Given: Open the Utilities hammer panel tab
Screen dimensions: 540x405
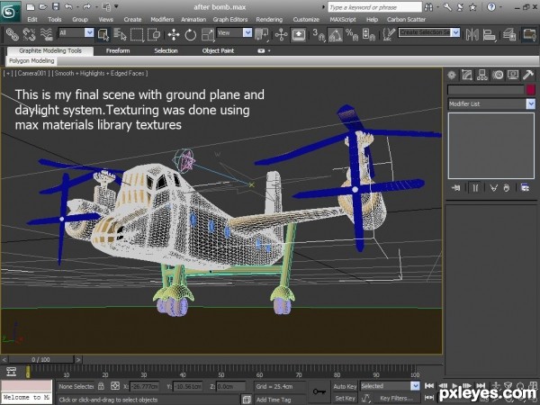Looking at the screenshot, I should coord(528,75).
